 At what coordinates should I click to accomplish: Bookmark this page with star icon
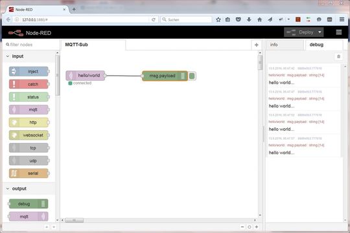(218, 19)
